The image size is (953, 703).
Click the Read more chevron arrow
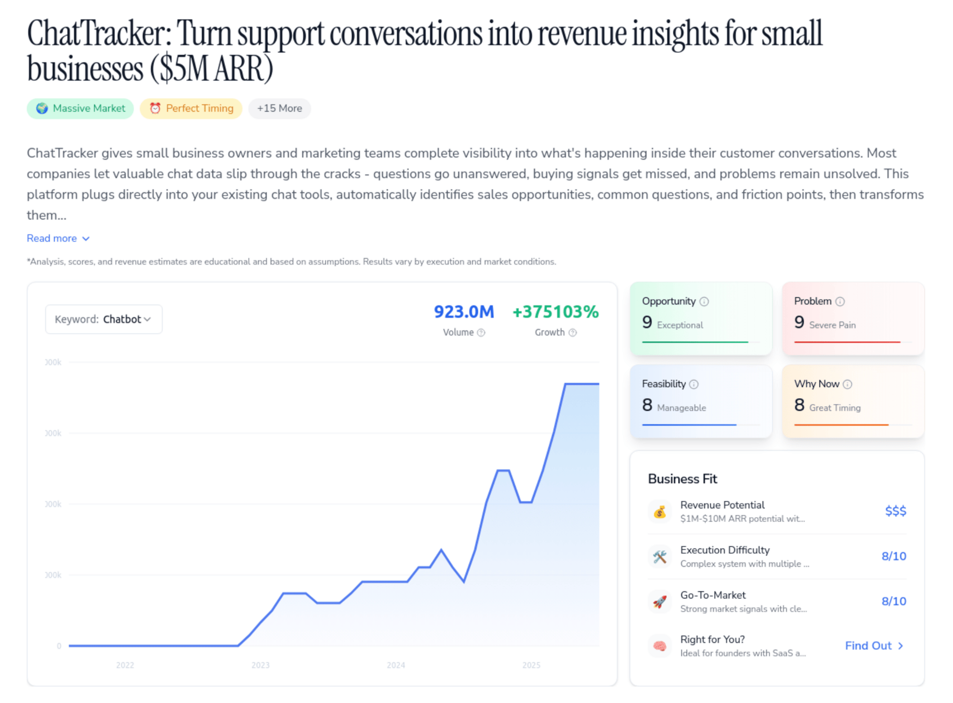[86, 239]
